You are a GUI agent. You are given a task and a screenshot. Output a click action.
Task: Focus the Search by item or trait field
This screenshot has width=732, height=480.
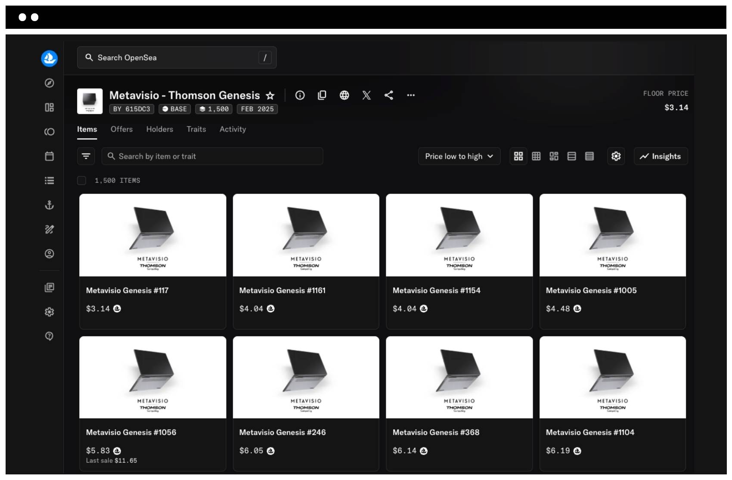point(212,156)
